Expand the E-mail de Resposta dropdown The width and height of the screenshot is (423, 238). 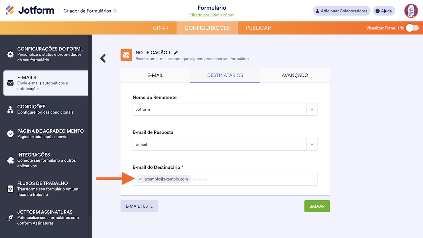pyautogui.click(x=312, y=144)
